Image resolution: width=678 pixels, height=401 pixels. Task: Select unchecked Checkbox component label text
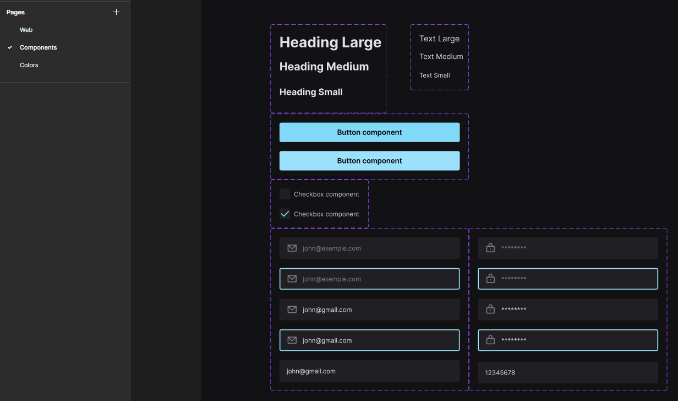326,194
